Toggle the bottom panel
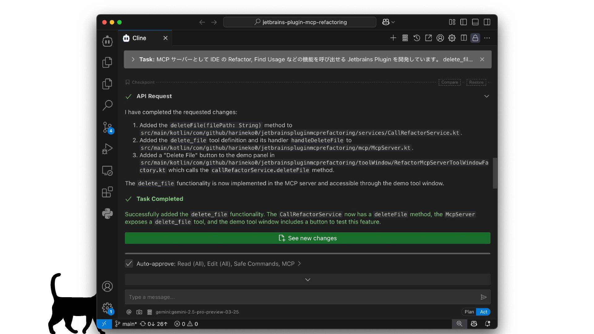Viewport: 594px width, 334px height. 475,22
